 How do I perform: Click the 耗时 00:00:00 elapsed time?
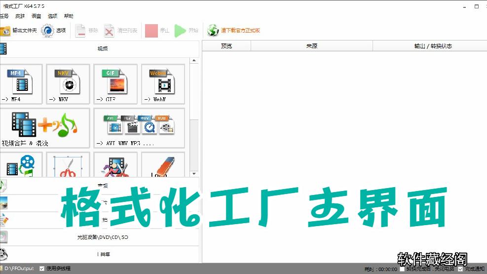[381, 269]
